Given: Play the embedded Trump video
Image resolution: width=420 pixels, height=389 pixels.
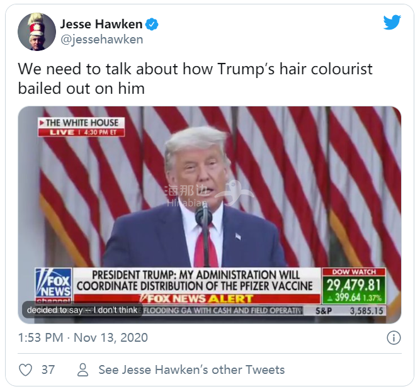Looking at the screenshot, I should [x=210, y=215].
